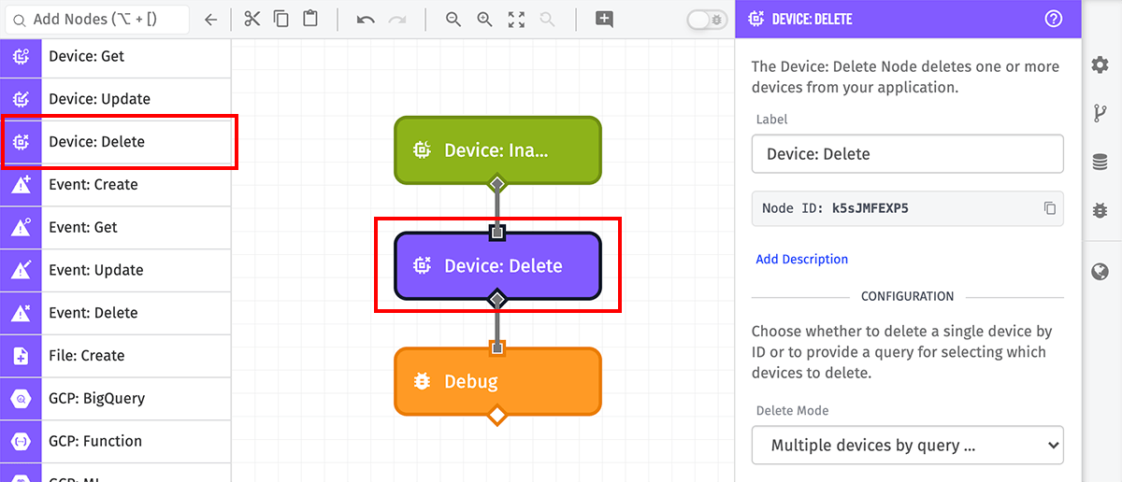Image resolution: width=1122 pixels, height=482 pixels.
Task: Click the GCP: Function hexagon icon
Action: point(21,441)
